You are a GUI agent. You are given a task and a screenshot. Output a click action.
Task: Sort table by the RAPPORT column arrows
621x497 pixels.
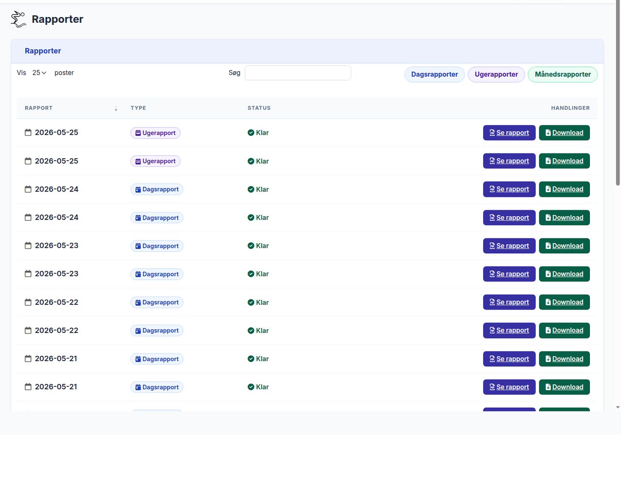click(x=116, y=109)
